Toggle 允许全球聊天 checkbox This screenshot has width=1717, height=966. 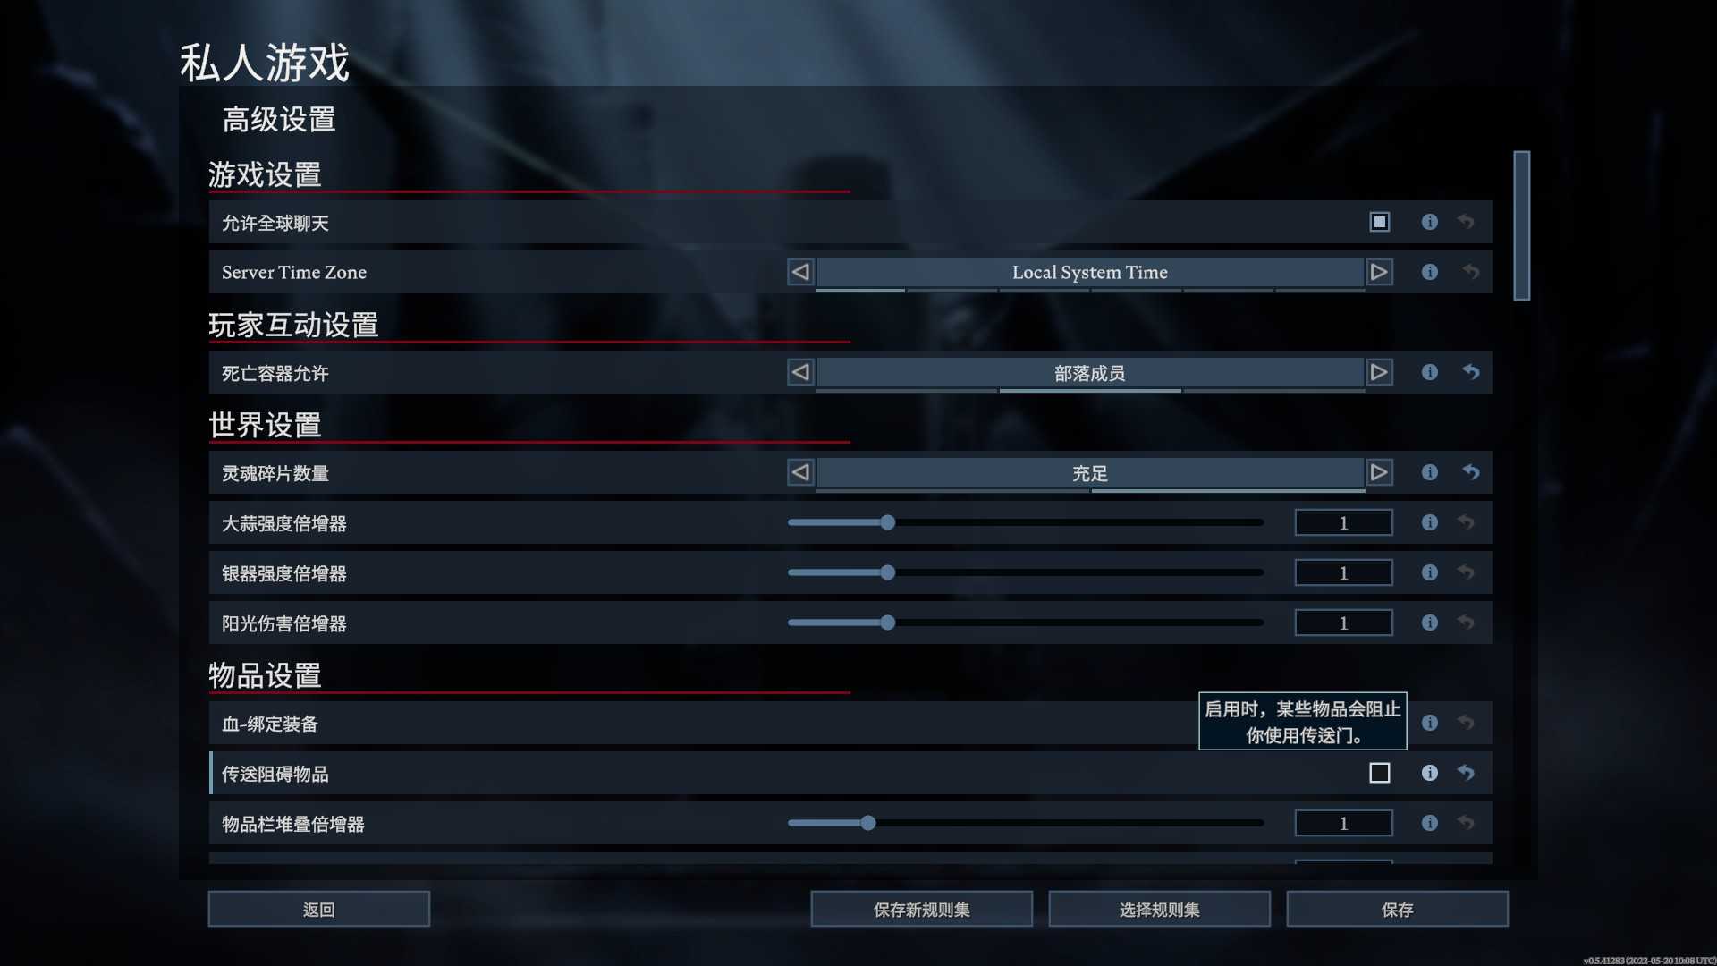coord(1379,222)
